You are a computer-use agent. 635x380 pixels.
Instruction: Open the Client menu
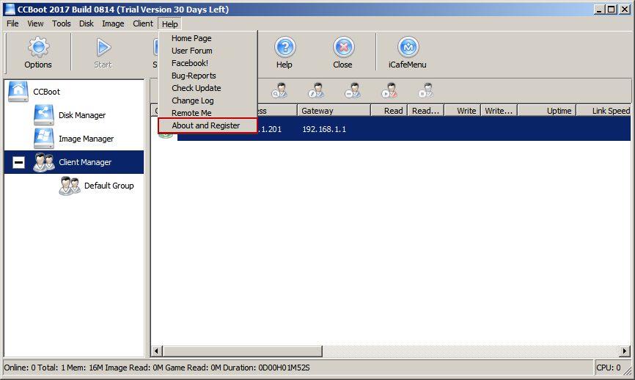[x=143, y=23]
